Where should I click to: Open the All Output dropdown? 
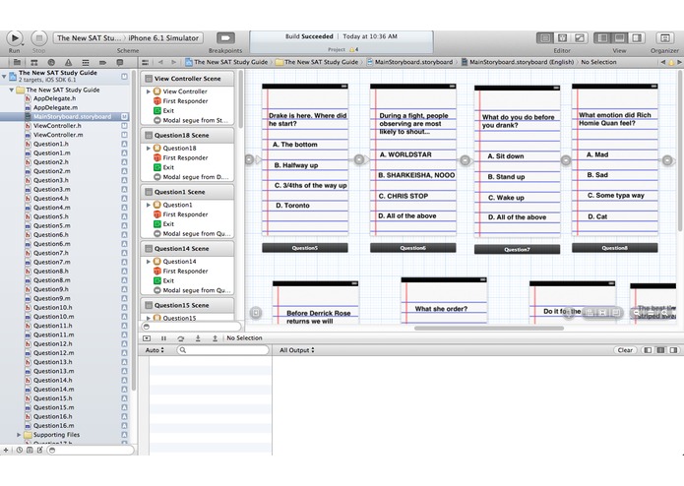[x=296, y=350]
